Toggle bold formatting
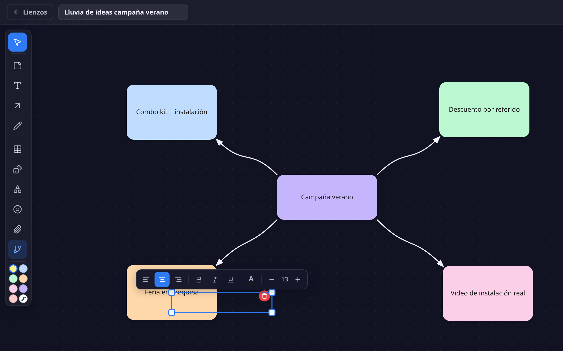Image resolution: width=563 pixels, height=351 pixels. [x=199, y=279]
